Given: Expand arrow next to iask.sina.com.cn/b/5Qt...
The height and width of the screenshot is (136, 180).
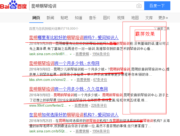Looking at the screenshot, I should 71,131.
